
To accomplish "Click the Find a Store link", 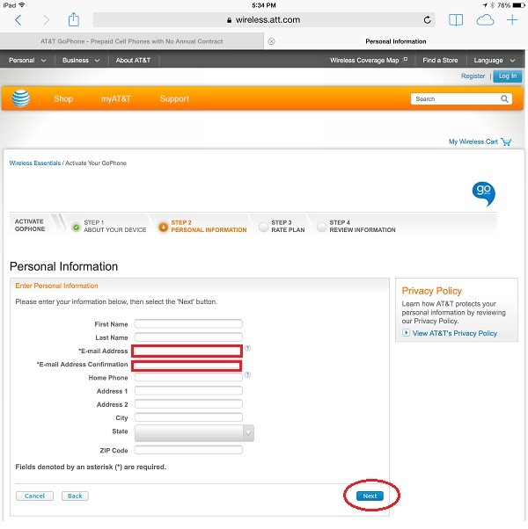I will [x=440, y=61].
